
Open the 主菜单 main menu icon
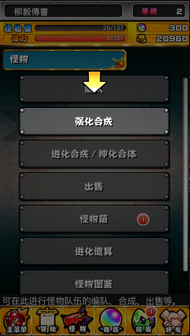(16, 321)
